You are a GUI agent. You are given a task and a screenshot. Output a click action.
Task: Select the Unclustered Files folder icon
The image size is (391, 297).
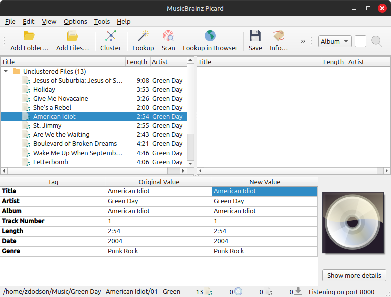16,71
